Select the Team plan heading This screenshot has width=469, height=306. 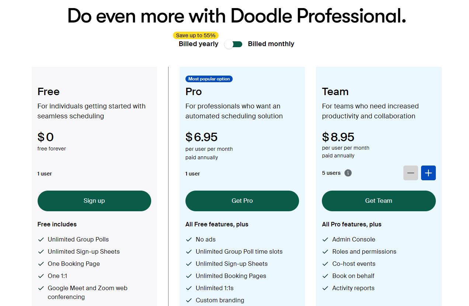pyautogui.click(x=335, y=91)
